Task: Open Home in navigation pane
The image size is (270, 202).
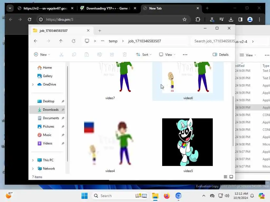Action: tap(47, 68)
